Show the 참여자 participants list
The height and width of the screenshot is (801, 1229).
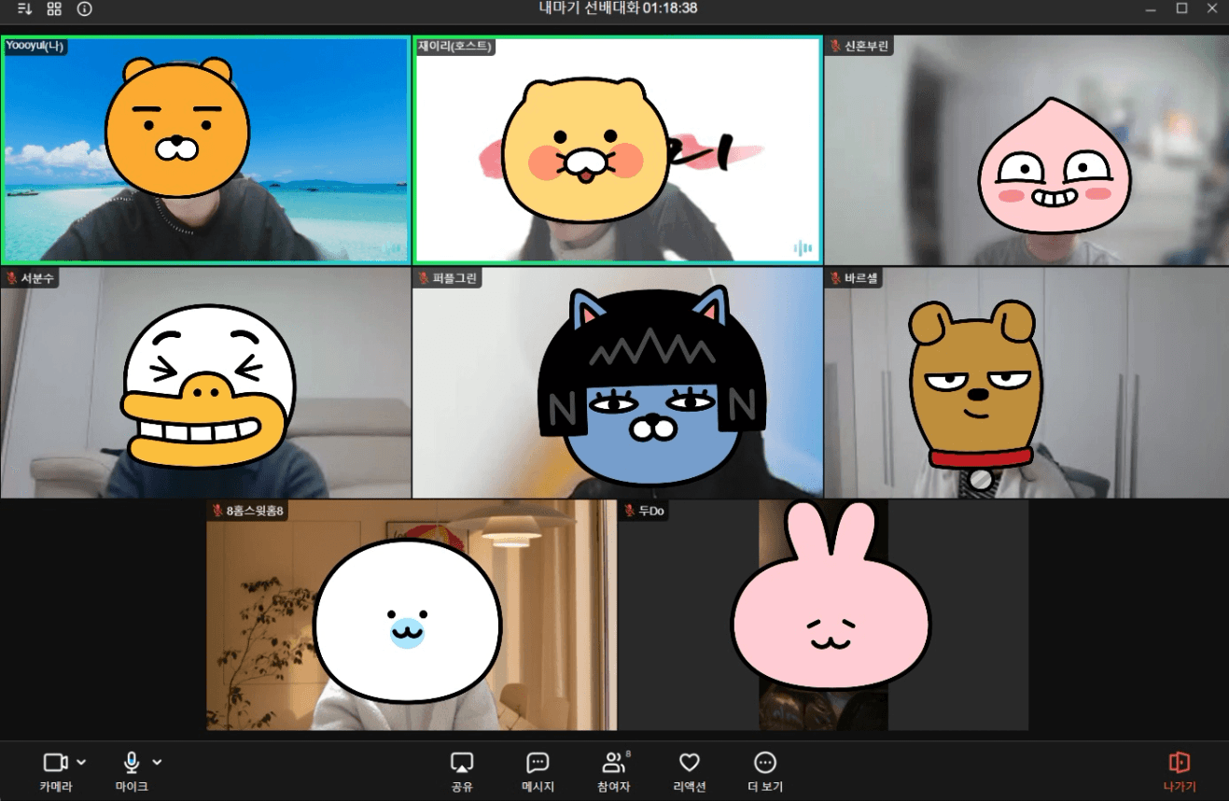coord(613,771)
